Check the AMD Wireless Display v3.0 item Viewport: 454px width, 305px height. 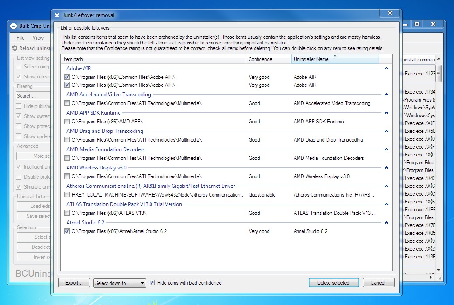coord(67,176)
